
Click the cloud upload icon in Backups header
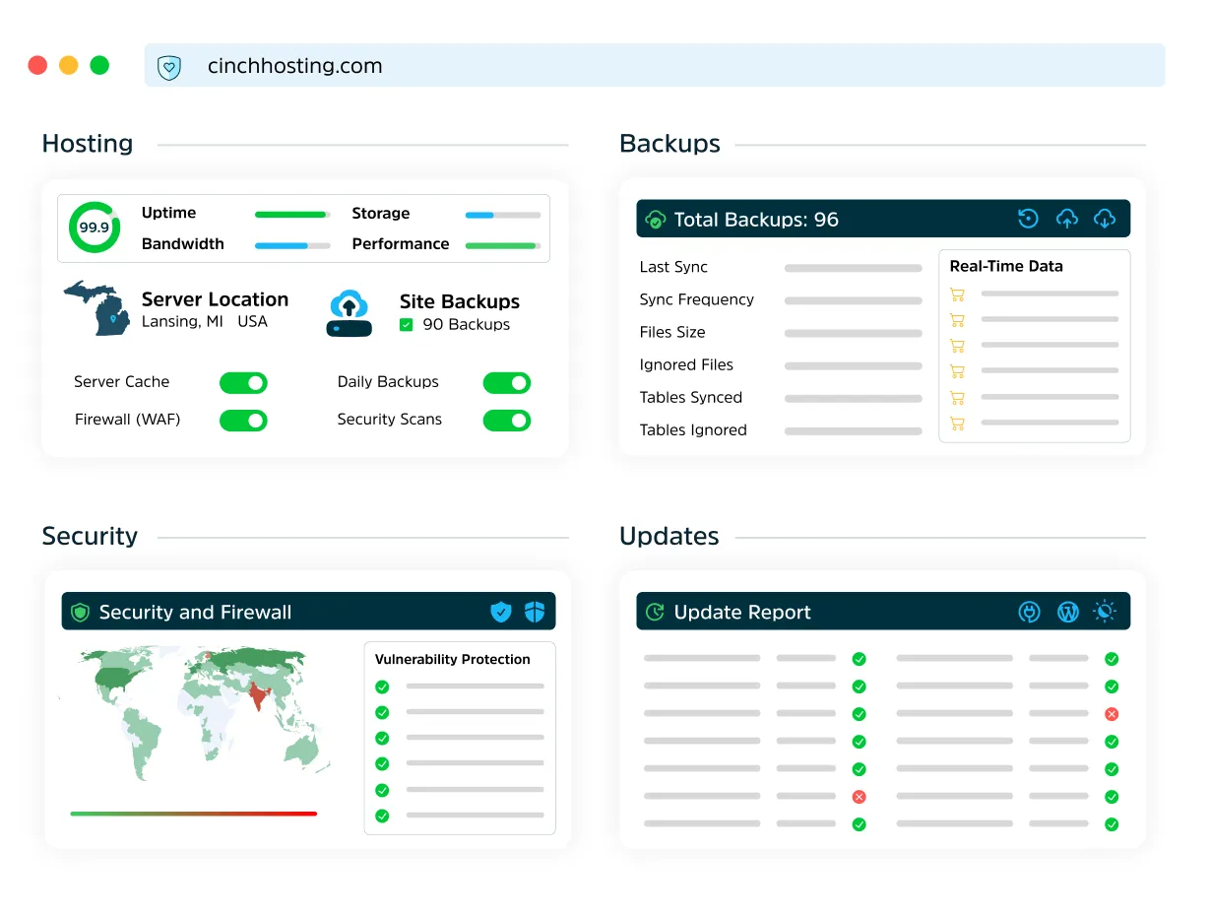pos(1067,219)
